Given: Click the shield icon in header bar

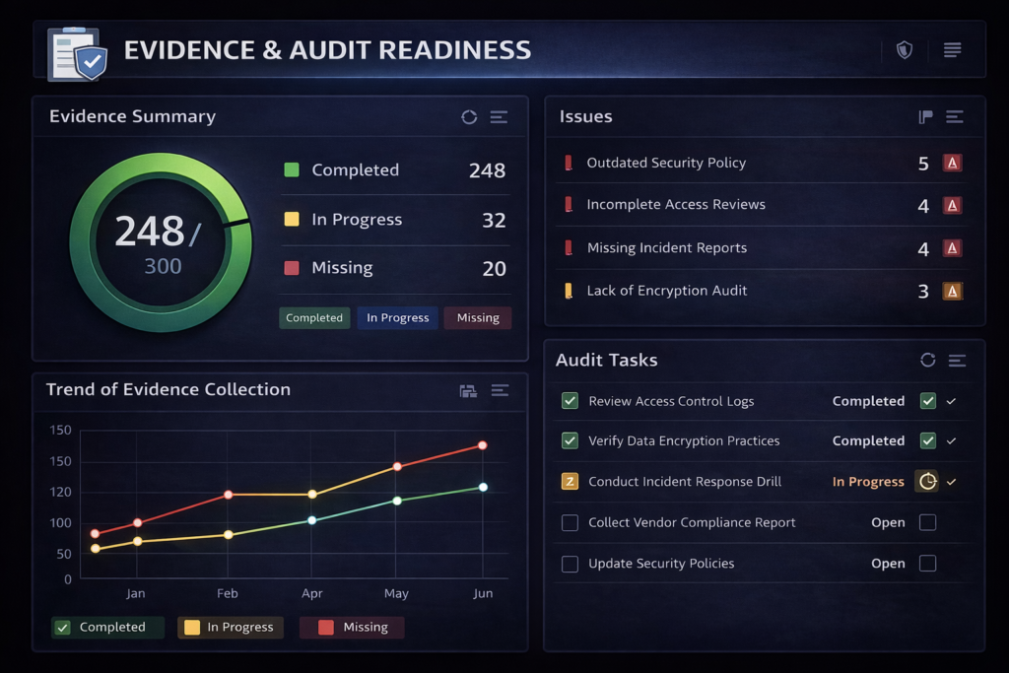Looking at the screenshot, I should (904, 49).
